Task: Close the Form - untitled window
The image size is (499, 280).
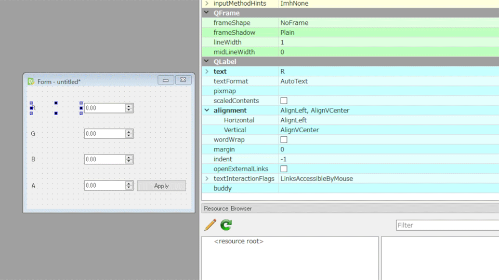Action: tap(183, 80)
